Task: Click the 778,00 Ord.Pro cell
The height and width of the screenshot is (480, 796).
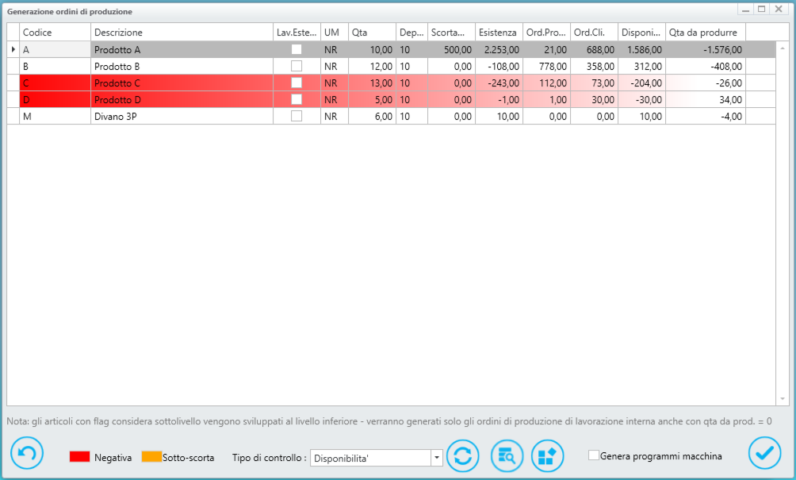Action: (x=546, y=66)
